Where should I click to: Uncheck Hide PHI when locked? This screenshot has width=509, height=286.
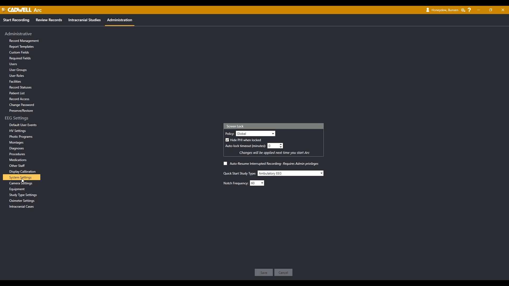pos(227,140)
